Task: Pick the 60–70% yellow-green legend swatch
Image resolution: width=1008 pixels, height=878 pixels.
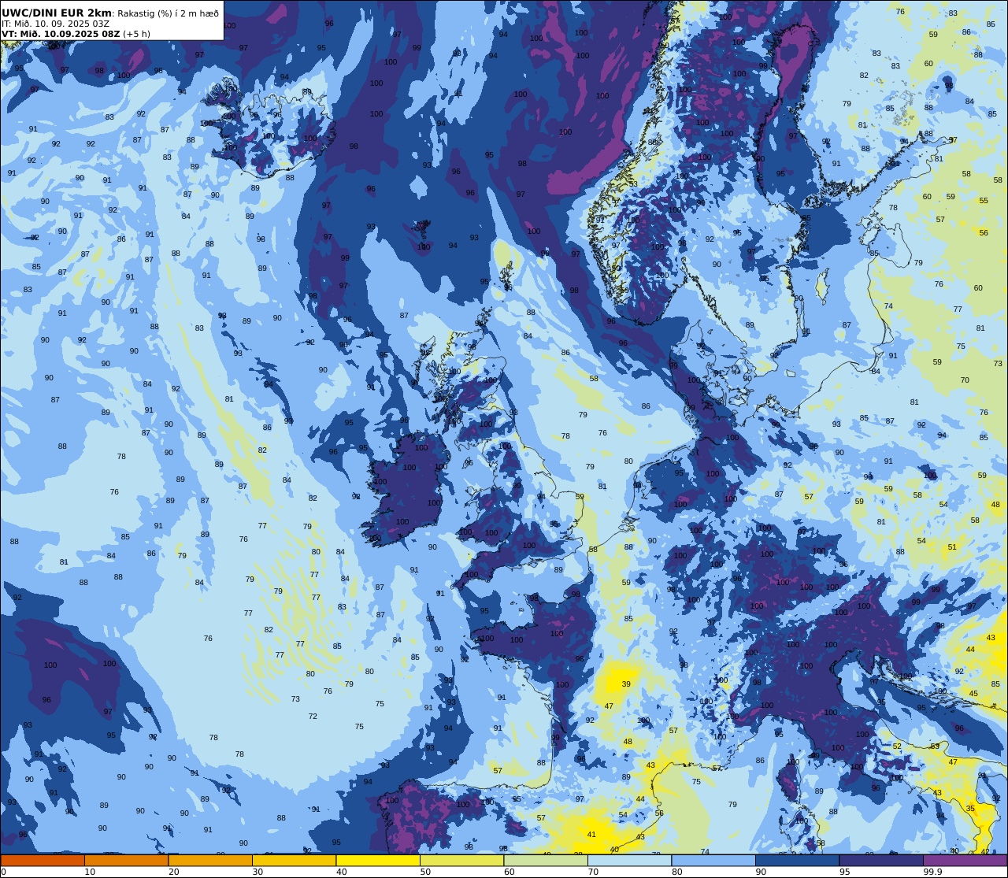Action: click(546, 861)
